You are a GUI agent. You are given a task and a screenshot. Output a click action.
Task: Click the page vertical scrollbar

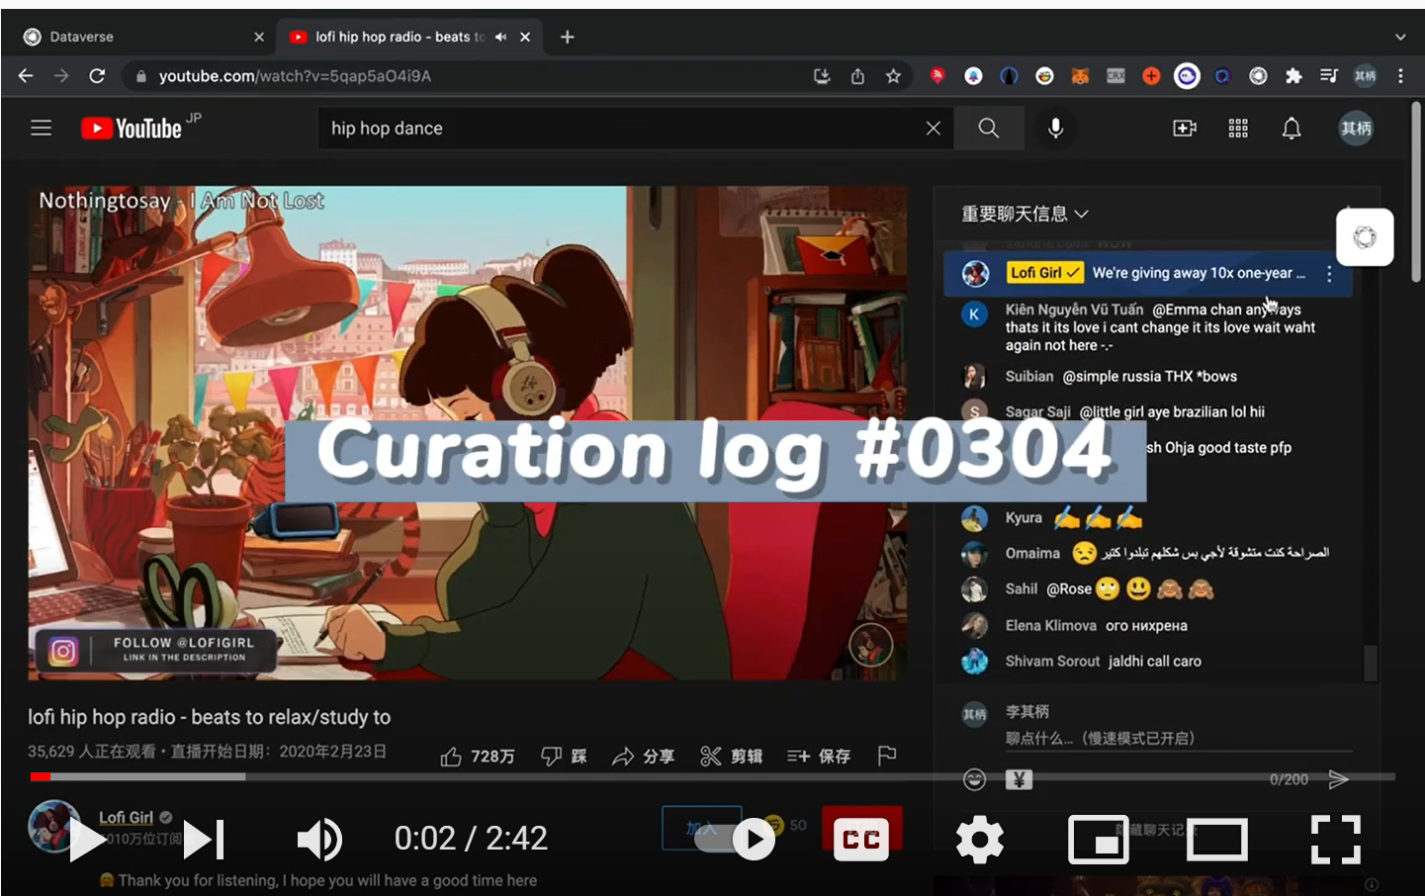tap(1417, 193)
